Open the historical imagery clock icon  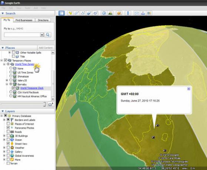point(104,13)
